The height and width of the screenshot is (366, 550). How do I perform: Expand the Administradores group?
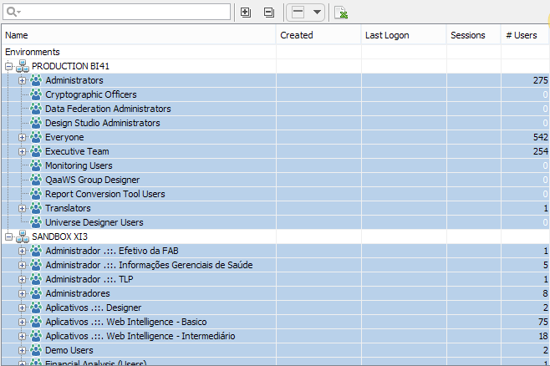[x=22, y=294]
